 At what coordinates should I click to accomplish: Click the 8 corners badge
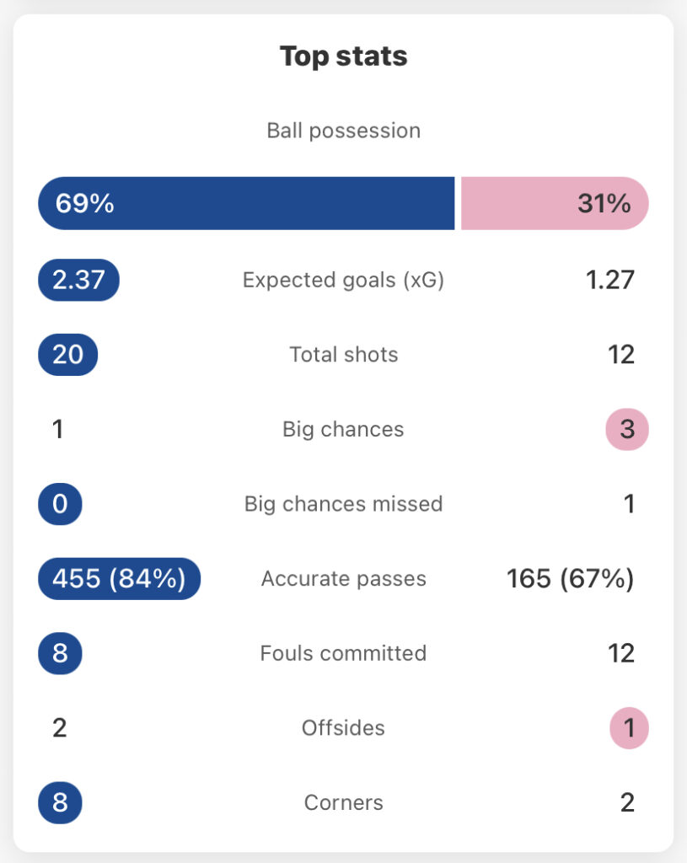click(60, 802)
